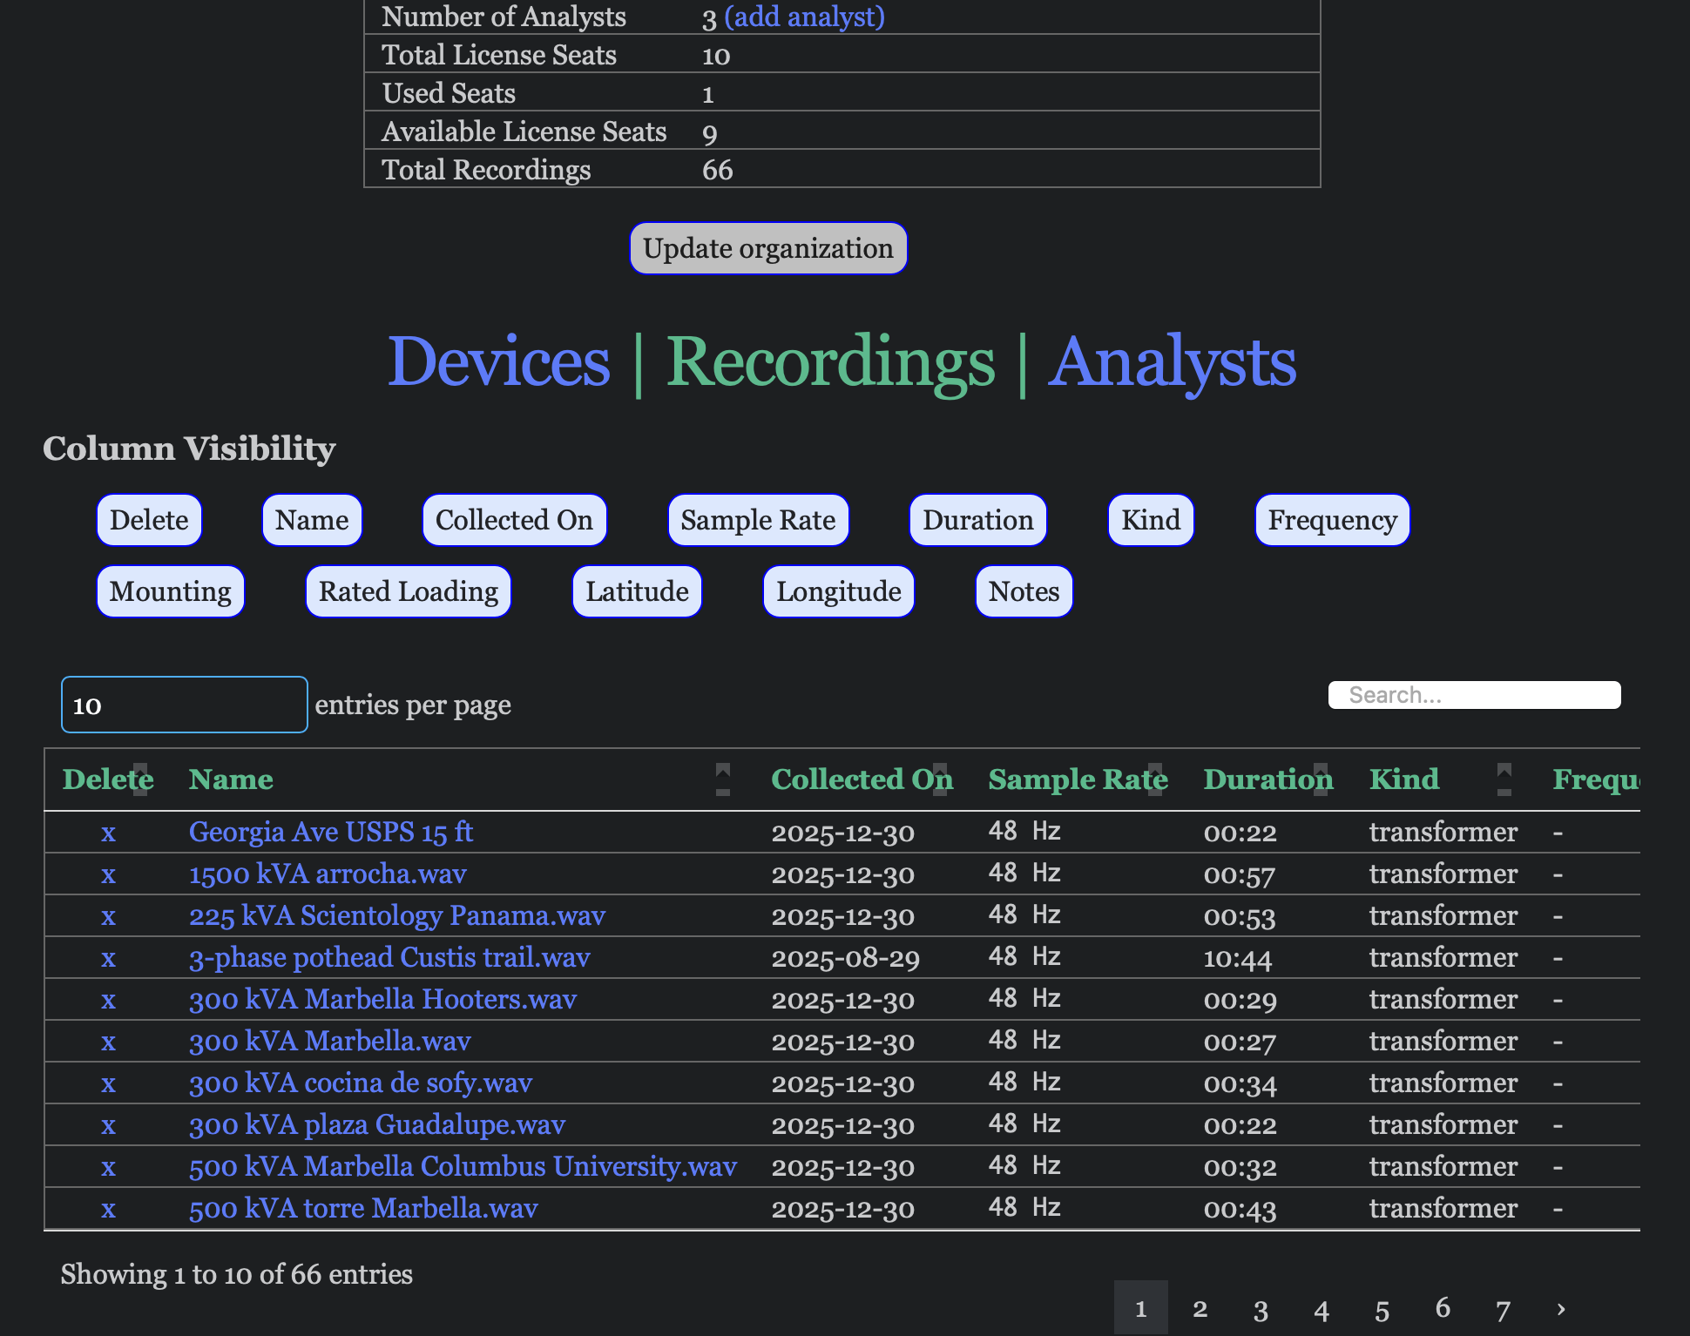Click the x beside 1500 kVA arrocha.wav
1690x1336 pixels.
click(108, 874)
